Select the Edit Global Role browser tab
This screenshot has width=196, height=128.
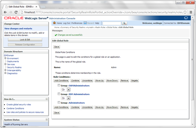point(21,7)
